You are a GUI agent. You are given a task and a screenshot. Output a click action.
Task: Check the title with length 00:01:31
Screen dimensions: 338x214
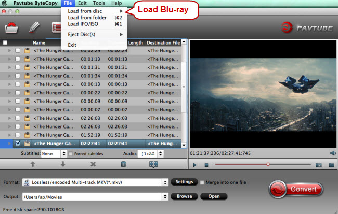point(18,67)
